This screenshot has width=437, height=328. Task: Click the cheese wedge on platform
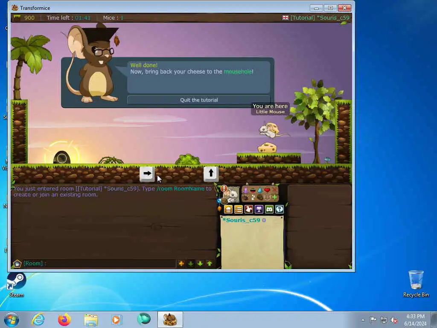267,148
